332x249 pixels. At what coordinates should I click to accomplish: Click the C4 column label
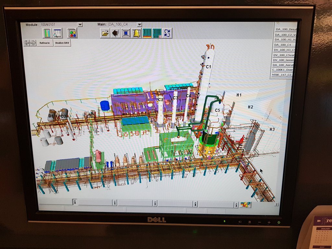pos(188,96)
